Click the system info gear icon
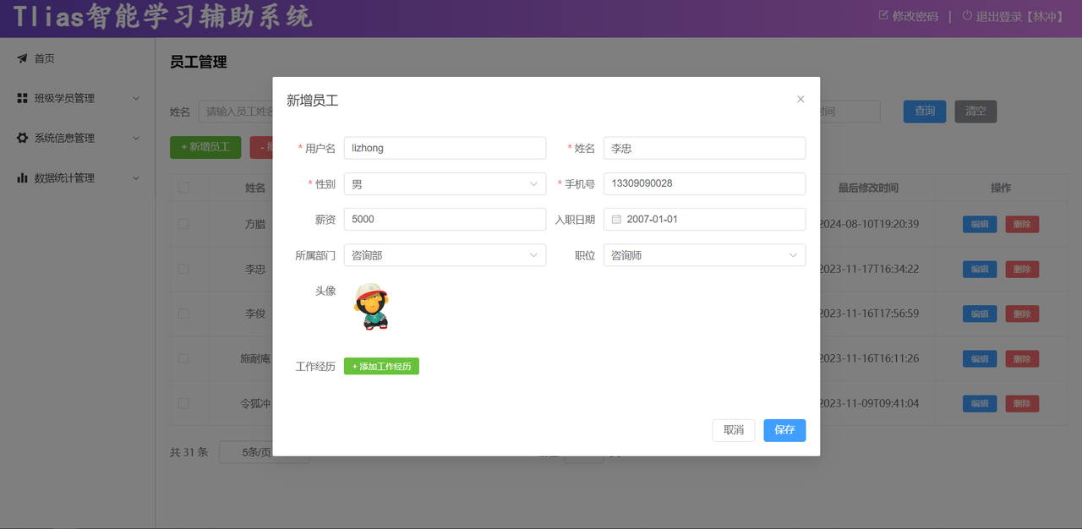The width and height of the screenshot is (1082, 529). coord(22,138)
